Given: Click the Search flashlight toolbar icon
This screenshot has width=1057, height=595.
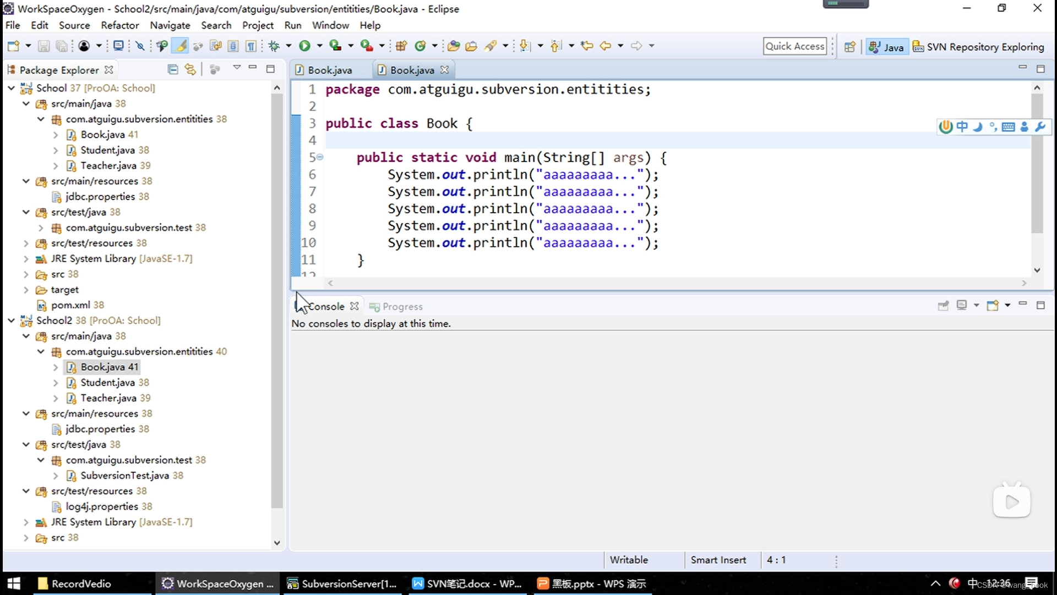Looking at the screenshot, I should (490, 46).
